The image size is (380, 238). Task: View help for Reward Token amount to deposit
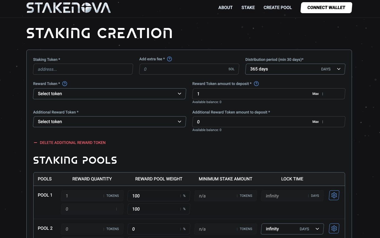click(256, 84)
